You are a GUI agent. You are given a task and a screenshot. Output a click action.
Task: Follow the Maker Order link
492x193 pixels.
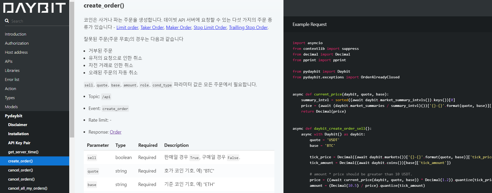click(x=179, y=27)
